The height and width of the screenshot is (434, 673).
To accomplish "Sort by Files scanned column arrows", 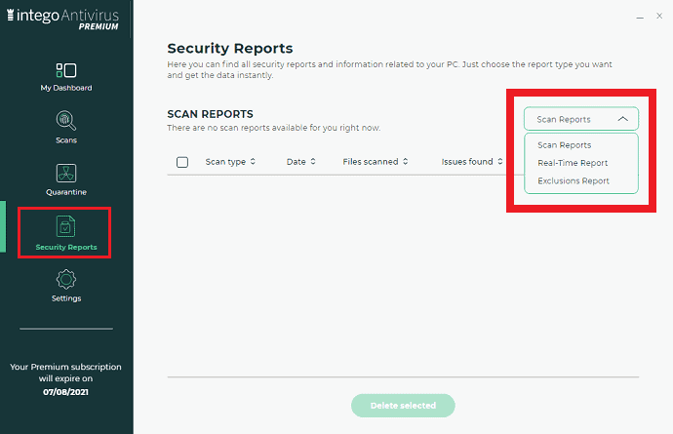I will 405,161.
